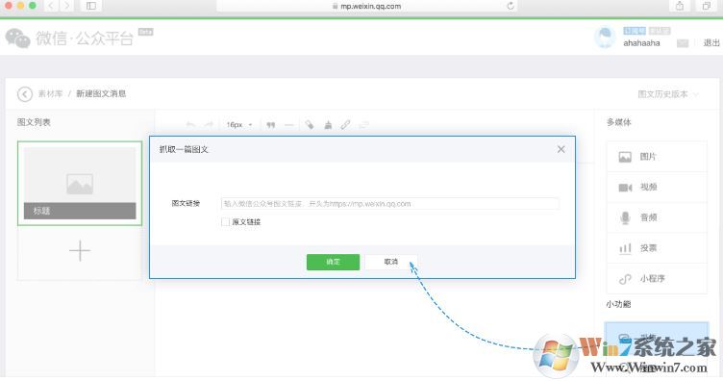Click the plus to add article
The height and width of the screenshot is (381, 723).
[80, 251]
